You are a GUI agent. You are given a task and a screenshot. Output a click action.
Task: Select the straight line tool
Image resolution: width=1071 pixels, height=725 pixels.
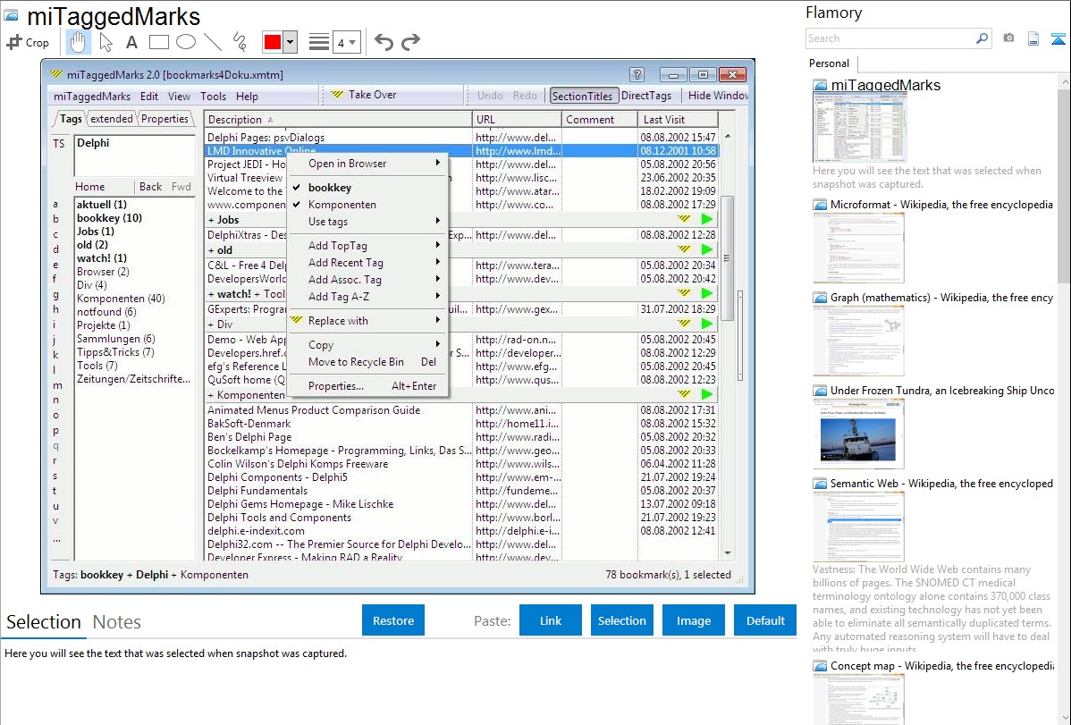coord(212,42)
